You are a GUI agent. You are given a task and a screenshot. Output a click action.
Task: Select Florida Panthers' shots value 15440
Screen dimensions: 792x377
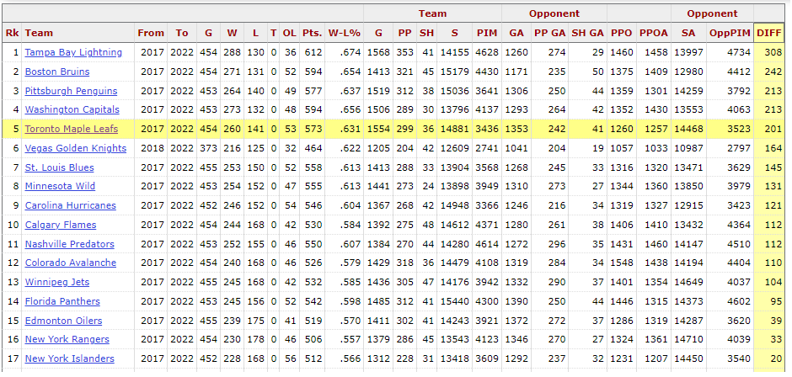tap(455, 301)
